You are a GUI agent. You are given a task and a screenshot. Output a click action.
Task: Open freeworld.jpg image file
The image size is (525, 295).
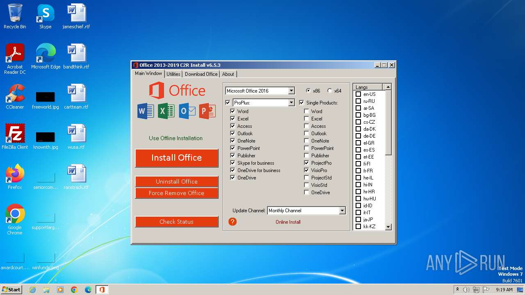[x=45, y=100]
